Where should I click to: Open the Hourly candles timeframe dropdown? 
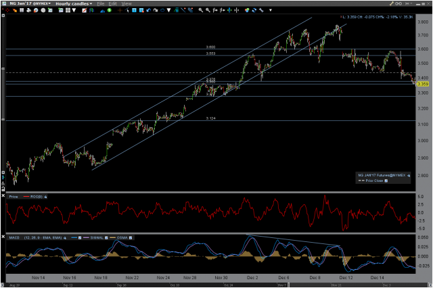(x=74, y=3)
